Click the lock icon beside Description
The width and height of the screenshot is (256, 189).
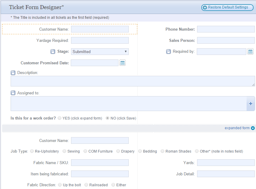coord(12,73)
